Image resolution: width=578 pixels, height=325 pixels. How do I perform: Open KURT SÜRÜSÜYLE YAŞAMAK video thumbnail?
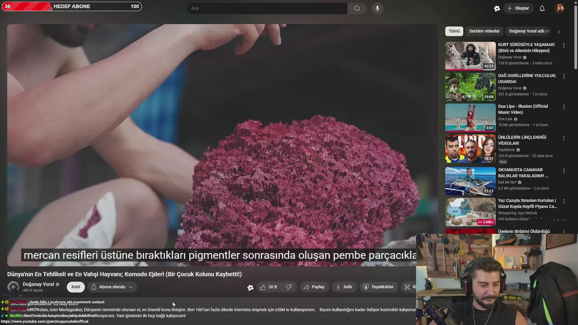[x=470, y=56]
